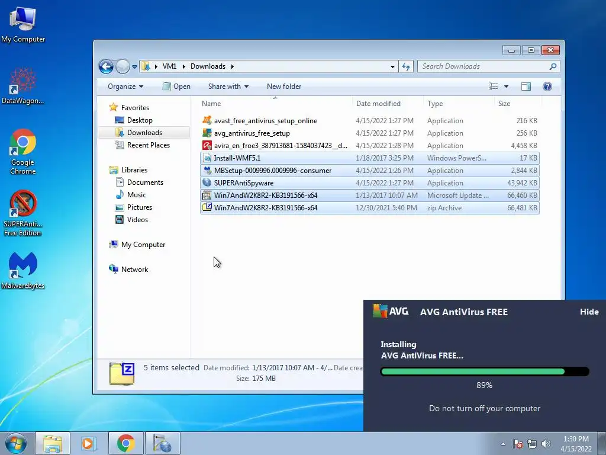Expand the Downloads breadcrumb arrow
606x455 pixels.
click(x=232, y=66)
